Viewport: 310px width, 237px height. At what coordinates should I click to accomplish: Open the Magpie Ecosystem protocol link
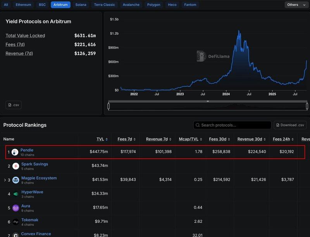[x=39, y=178]
